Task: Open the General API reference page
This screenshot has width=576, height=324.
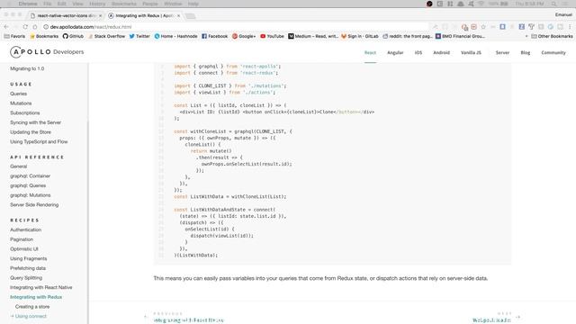Action: [x=18, y=166]
